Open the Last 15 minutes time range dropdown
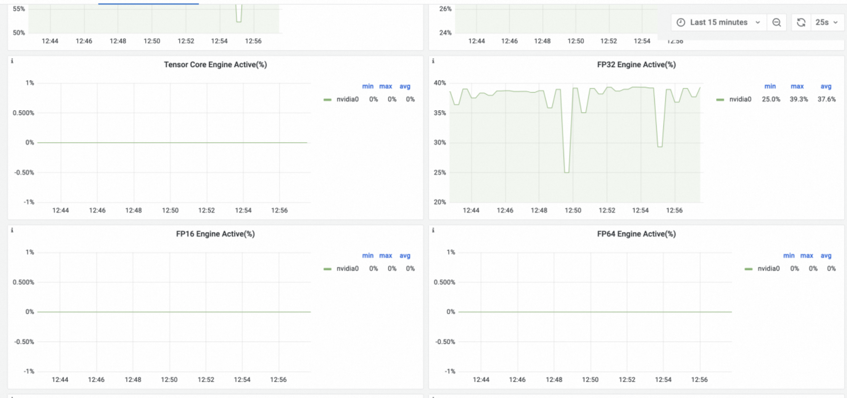This screenshot has height=398, width=847. pos(718,22)
